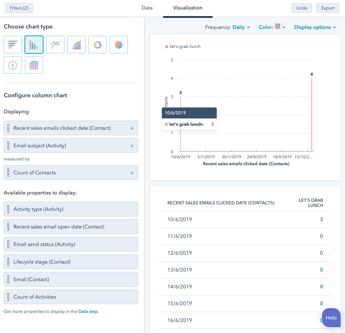The width and height of the screenshot is (345, 333).
Task: Remove Count of Contacts measure
Action: point(132,173)
